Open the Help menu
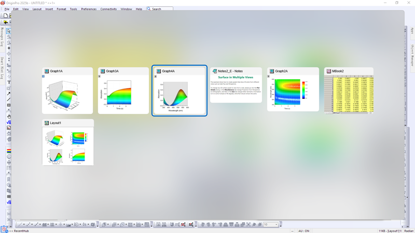 click(x=139, y=9)
